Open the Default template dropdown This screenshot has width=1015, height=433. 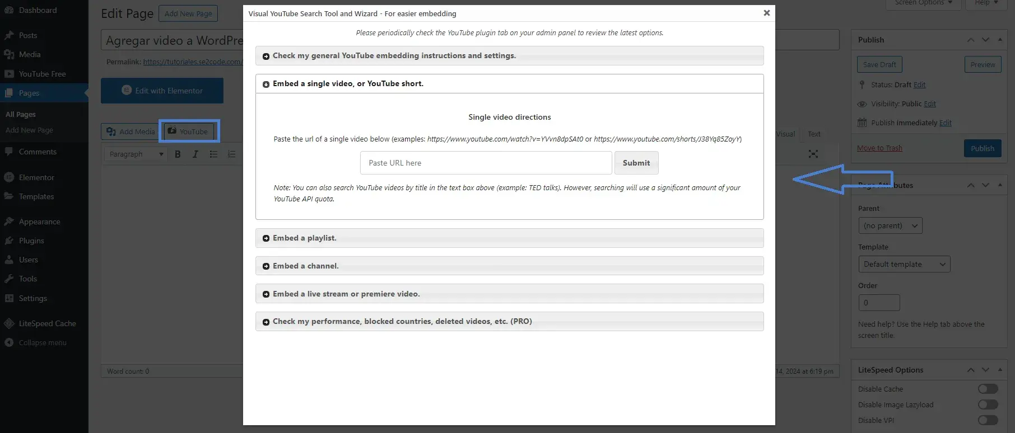click(904, 264)
